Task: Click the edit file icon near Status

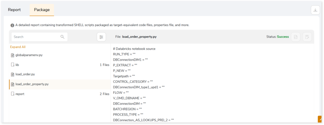Action: (x=307, y=37)
